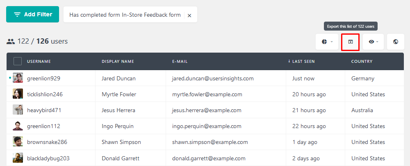Click the Australia country cell

pos(362,110)
